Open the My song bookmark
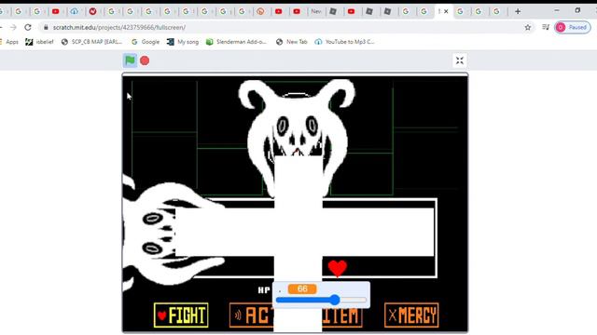The width and height of the screenshot is (597, 335). coord(183,42)
